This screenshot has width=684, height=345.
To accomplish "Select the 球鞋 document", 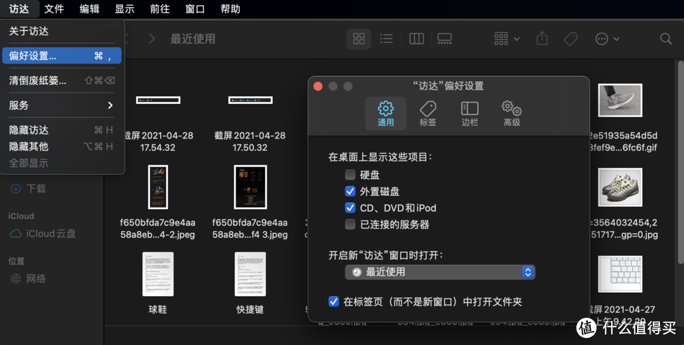I will pos(158,274).
